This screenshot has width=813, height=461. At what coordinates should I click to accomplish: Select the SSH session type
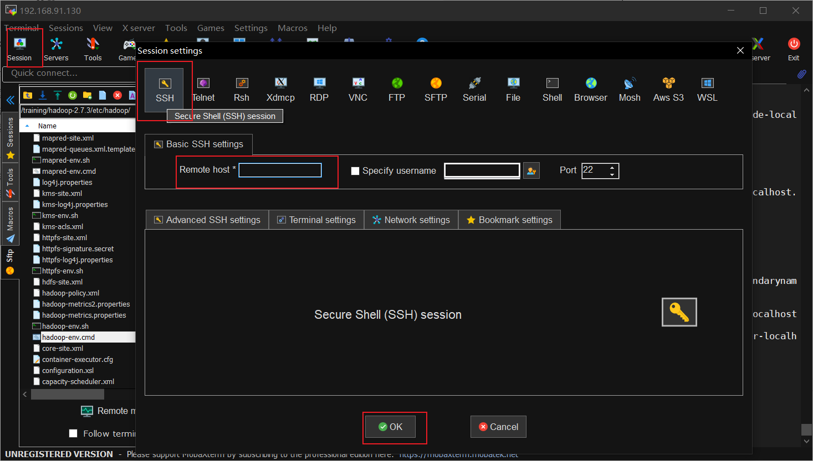pyautogui.click(x=165, y=90)
